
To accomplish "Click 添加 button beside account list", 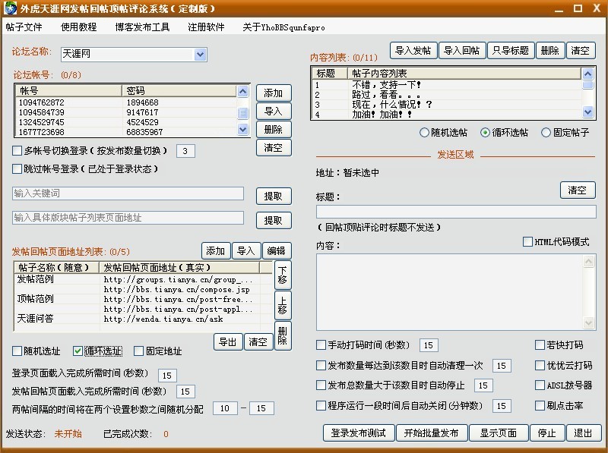I will point(274,93).
